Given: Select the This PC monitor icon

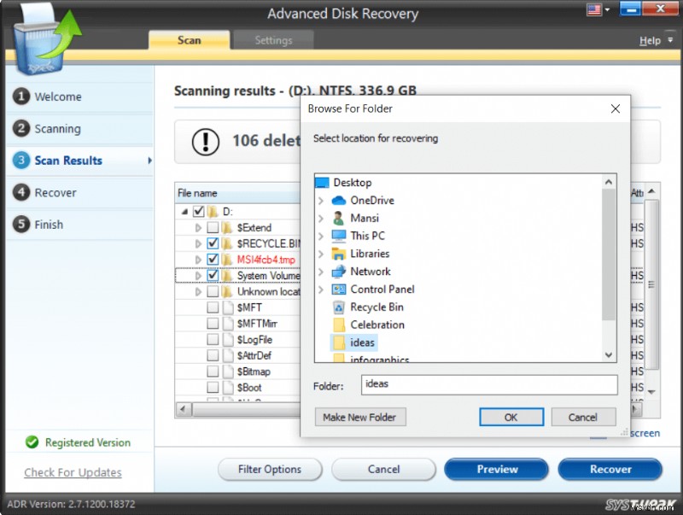Looking at the screenshot, I should [338, 236].
